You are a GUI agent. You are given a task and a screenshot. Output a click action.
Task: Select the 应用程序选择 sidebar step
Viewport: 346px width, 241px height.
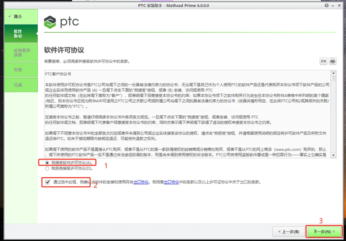click(21, 52)
